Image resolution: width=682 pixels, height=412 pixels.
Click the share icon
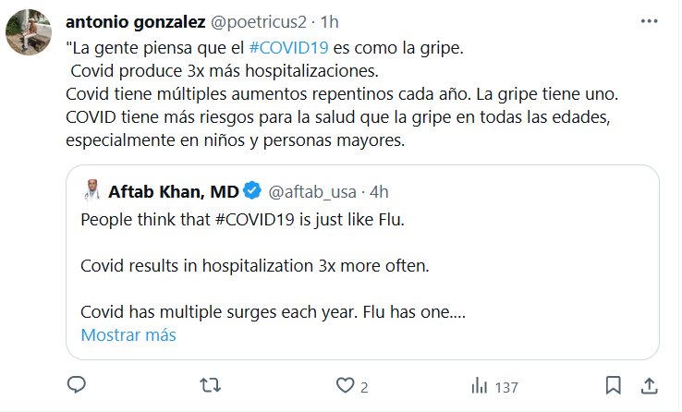649,384
